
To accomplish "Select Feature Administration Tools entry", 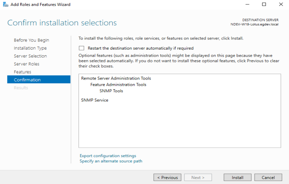I will pyautogui.click(x=118, y=85).
